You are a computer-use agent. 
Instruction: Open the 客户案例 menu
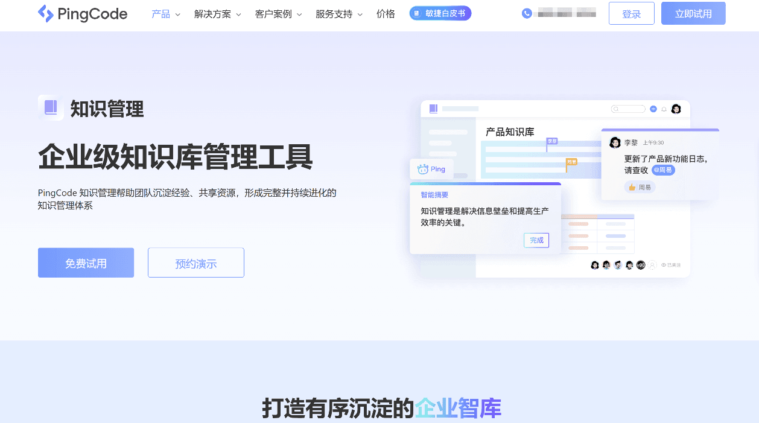click(273, 14)
